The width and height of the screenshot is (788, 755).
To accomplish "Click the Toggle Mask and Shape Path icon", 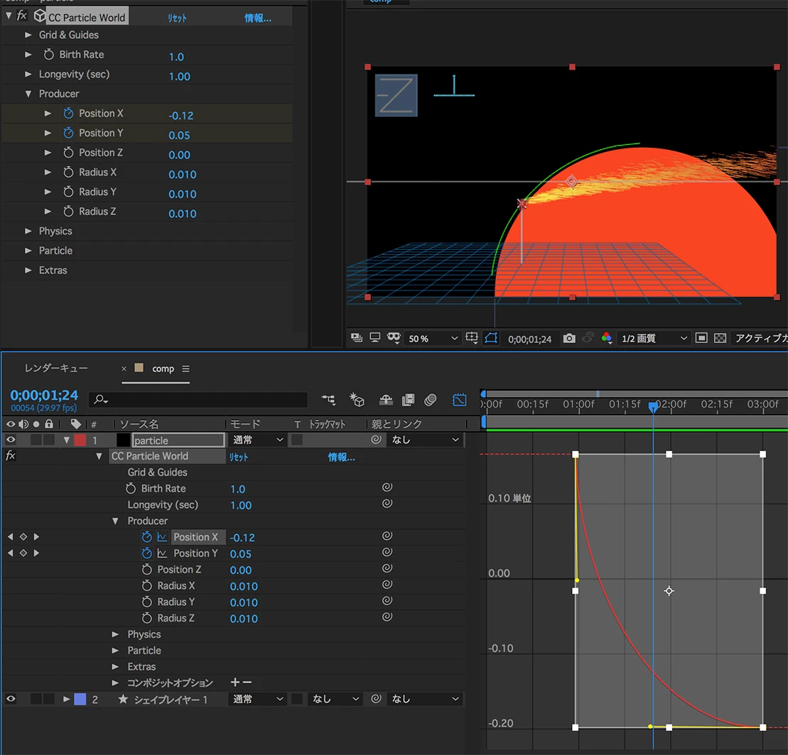I will [x=491, y=339].
